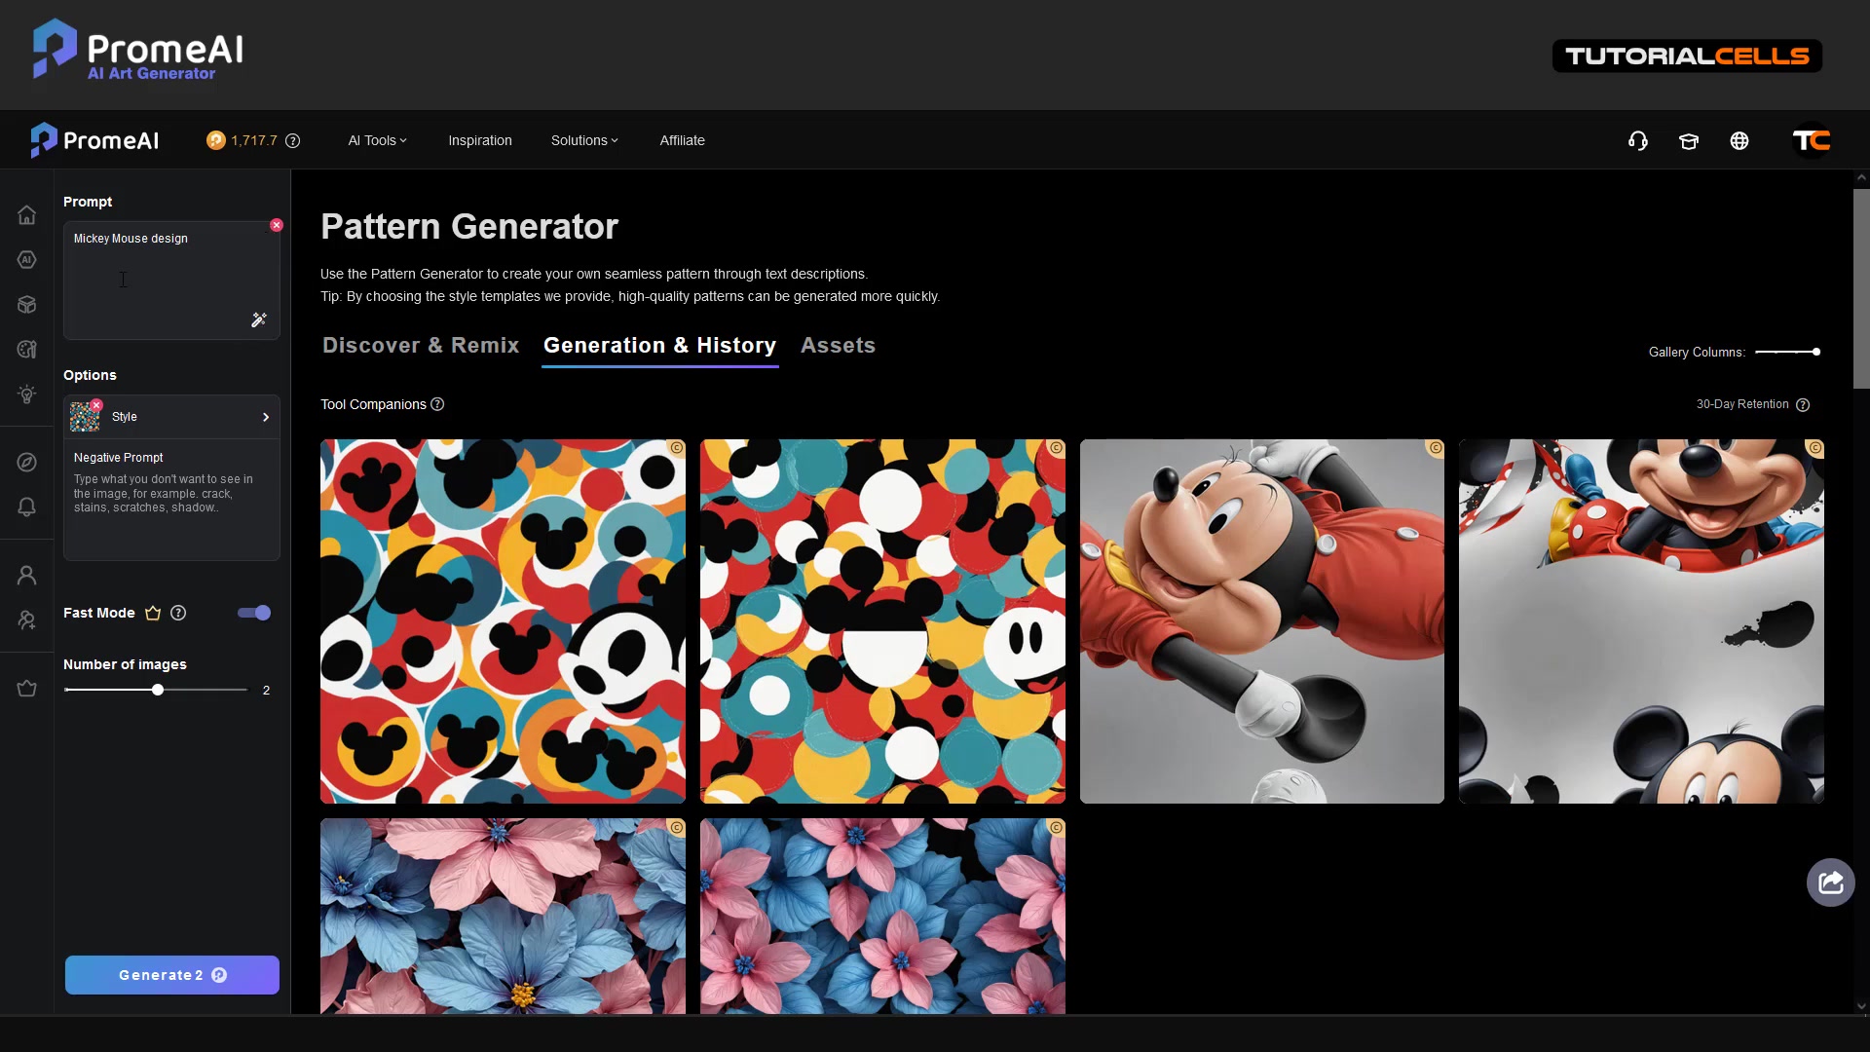Open the Inspiration menu item
This screenshot has width=1870, height=1052.
coord(480,140)
